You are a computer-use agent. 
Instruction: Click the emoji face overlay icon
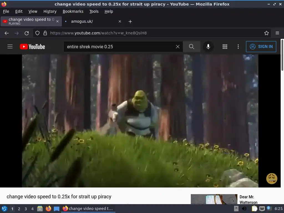pos(272,178)
